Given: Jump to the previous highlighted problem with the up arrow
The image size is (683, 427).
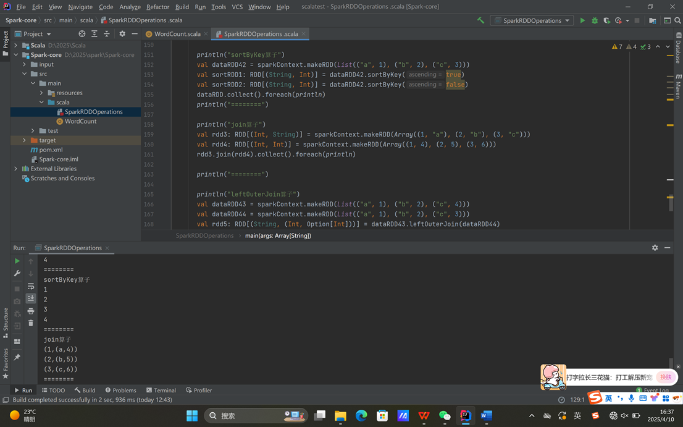Looking at the screenshot, I should (x=658, y=46).
